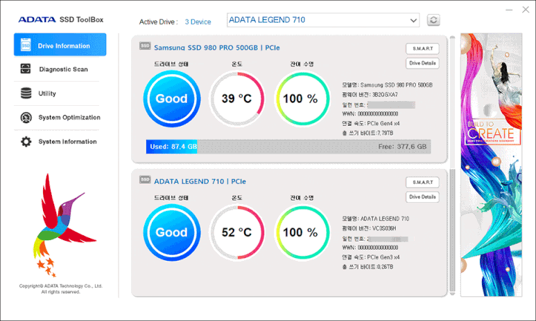Click the Good status circle for ADATA

coord(171,232)
